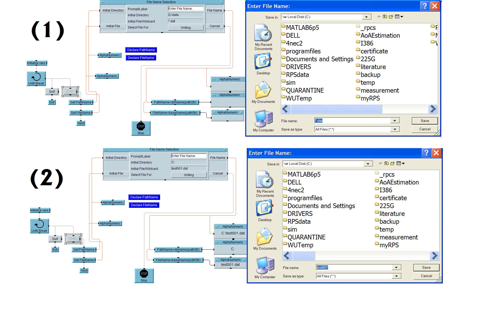Click Up One Level icon in the *.dat dialog

[385, 17]
